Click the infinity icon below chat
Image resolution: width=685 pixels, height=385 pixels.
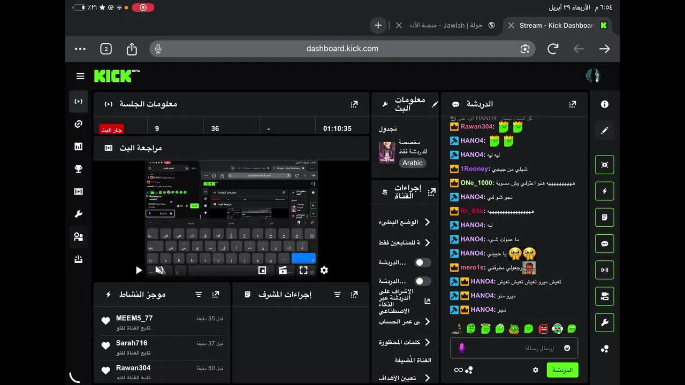tap(458, 370)
